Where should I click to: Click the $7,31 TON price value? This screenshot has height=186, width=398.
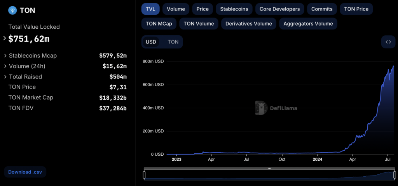click(118, 87)
